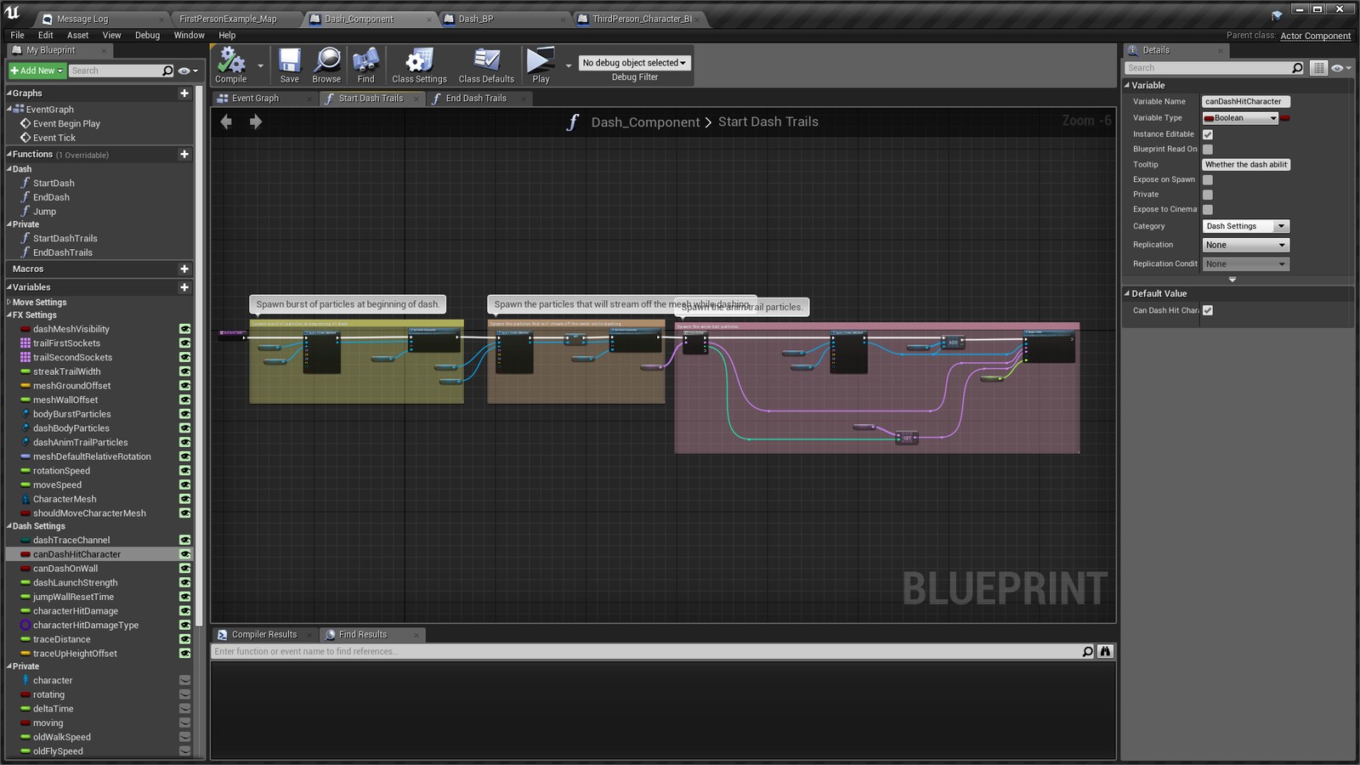Save the Dash_Component blueprint
Image resolution: width=1360 pixels, height=765 pixels.
point(289,61)
